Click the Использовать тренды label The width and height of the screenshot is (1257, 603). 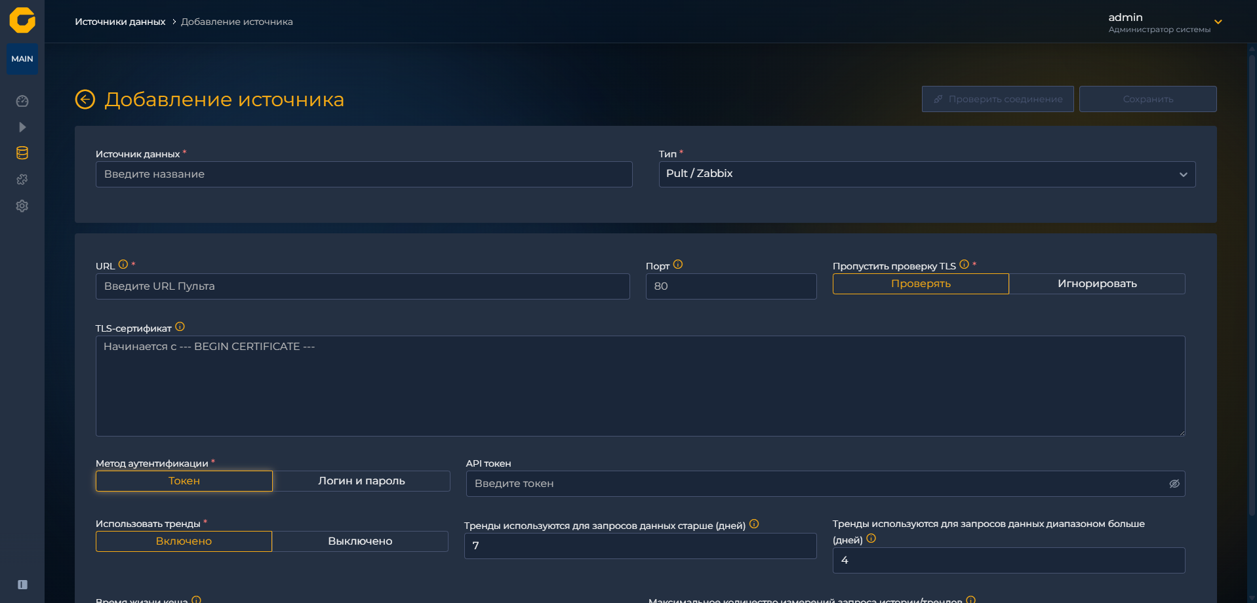[148, 524]
